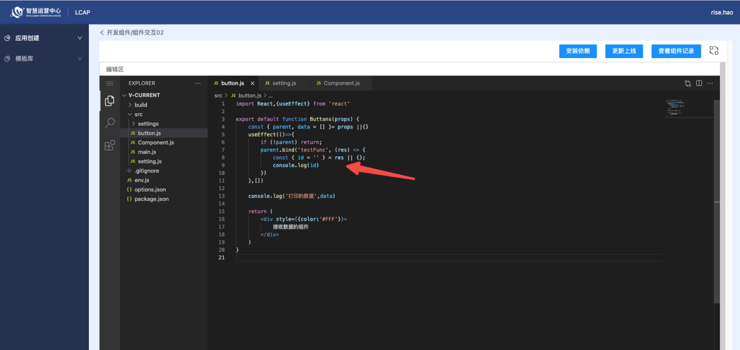Open .gitignore in the file explorer
This screenshot has width=740, height=350.
click(x=164, y=171)
